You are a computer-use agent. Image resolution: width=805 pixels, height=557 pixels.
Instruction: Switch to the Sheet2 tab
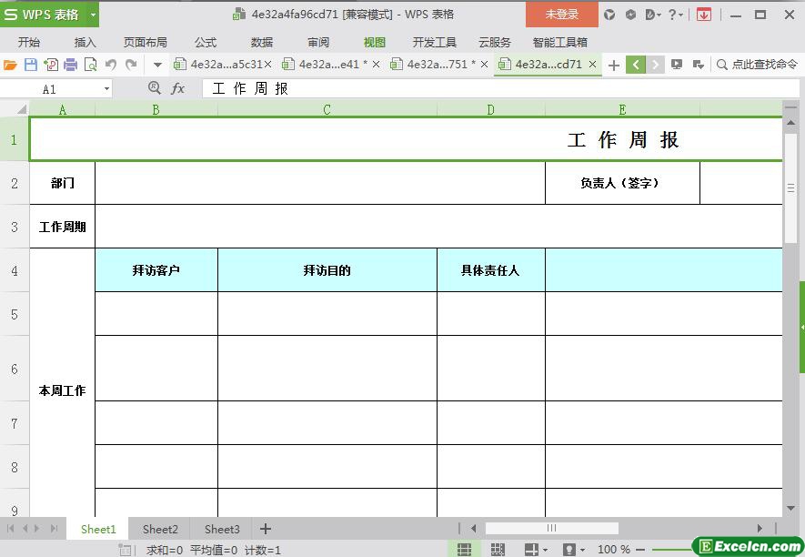[x=160, y=529]
